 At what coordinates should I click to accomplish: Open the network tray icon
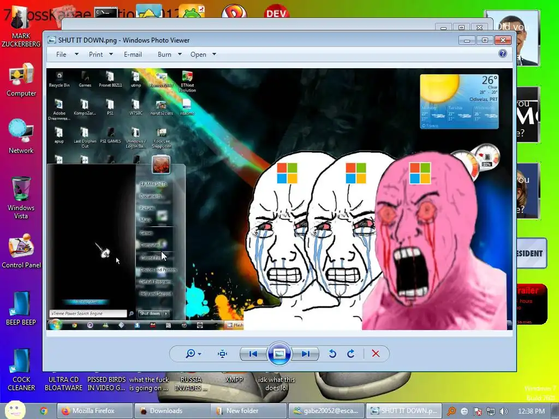click(491, 411)
